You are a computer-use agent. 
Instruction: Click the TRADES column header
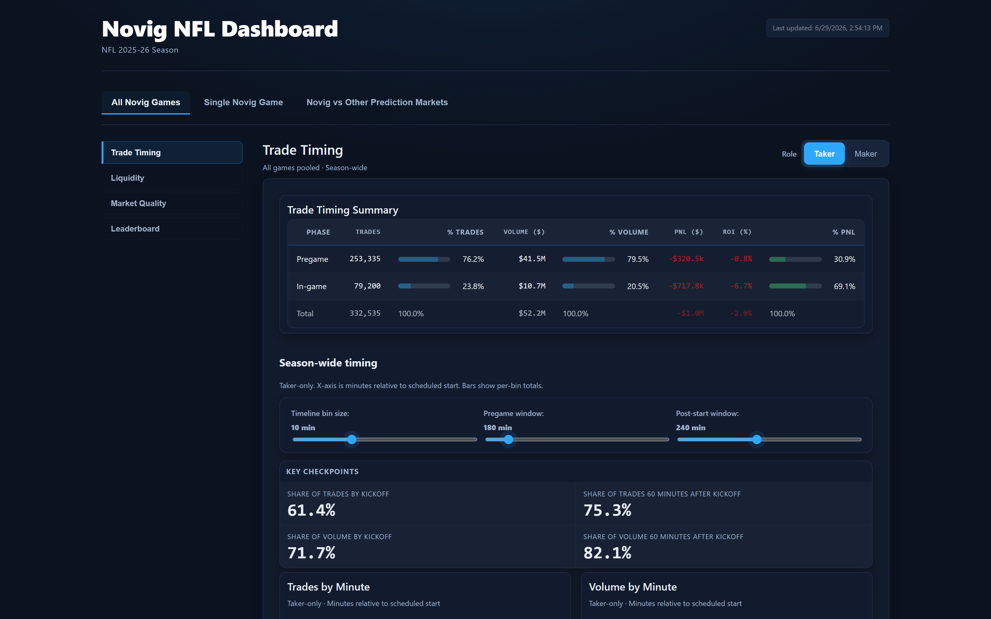click(x=368, y=232)
